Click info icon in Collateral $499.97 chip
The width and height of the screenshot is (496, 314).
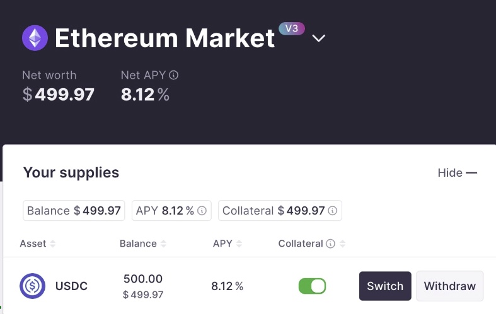pyautogui.click(x=333, y=211)
